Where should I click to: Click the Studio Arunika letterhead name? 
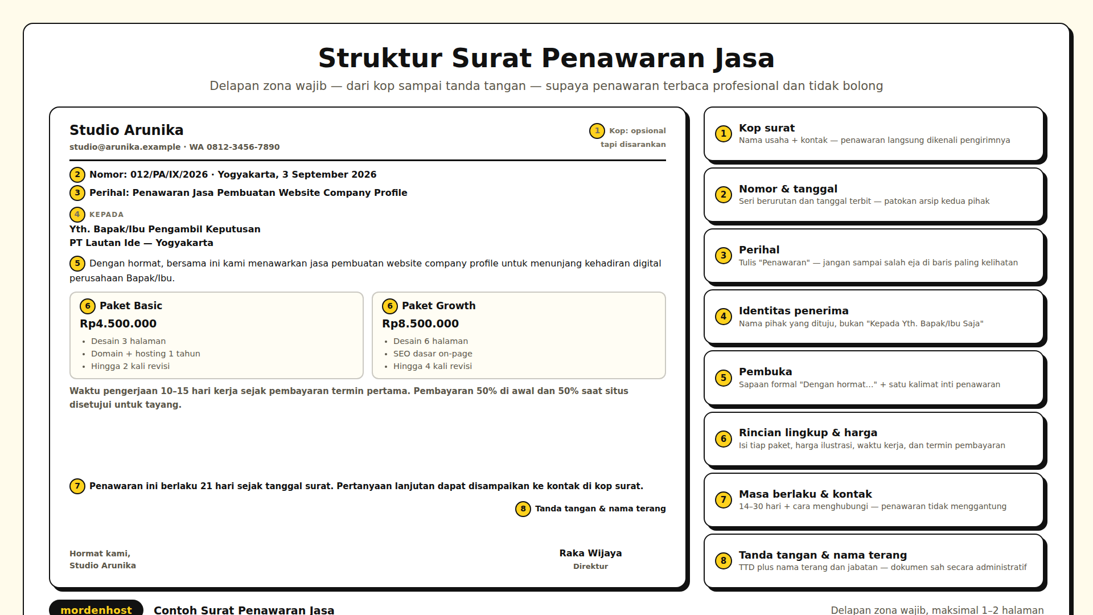126,130
